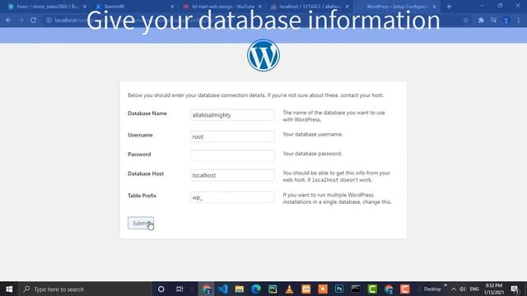Open PyCharm from taskbar
The image size is (527, 296).
pyautogui.click(x=273, y=289)
